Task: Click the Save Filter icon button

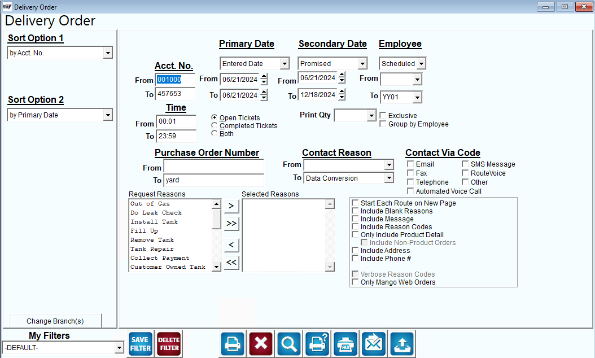Action: point(141,344)
